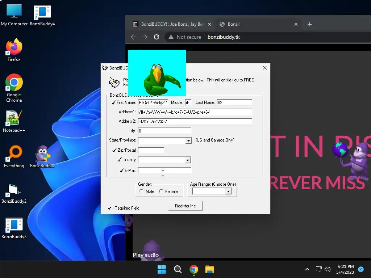Switch to the BonziBUDDY! : Joe Bonzi tab

(x=172, y=24)
